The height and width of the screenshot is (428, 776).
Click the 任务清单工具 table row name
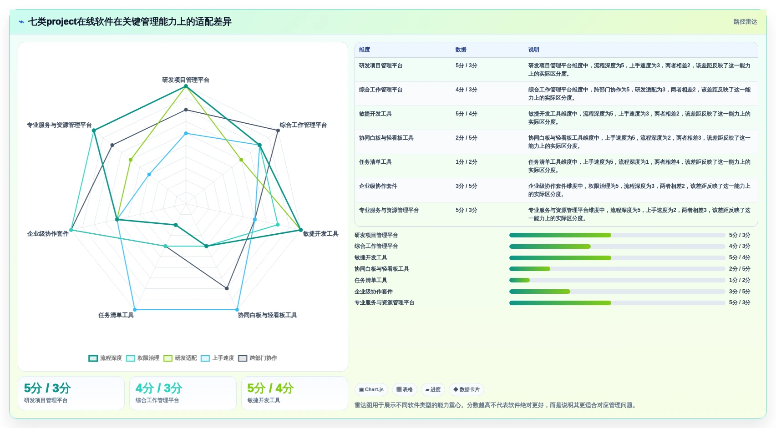[x=375, y=162]
